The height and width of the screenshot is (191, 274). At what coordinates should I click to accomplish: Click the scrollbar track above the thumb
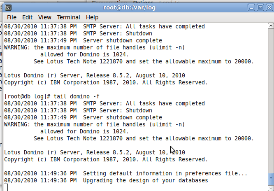point(271,100)
